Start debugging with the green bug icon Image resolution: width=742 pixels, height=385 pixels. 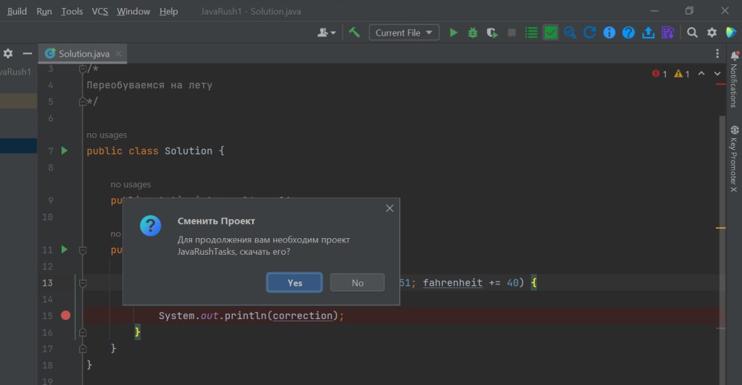click(472, 33)
